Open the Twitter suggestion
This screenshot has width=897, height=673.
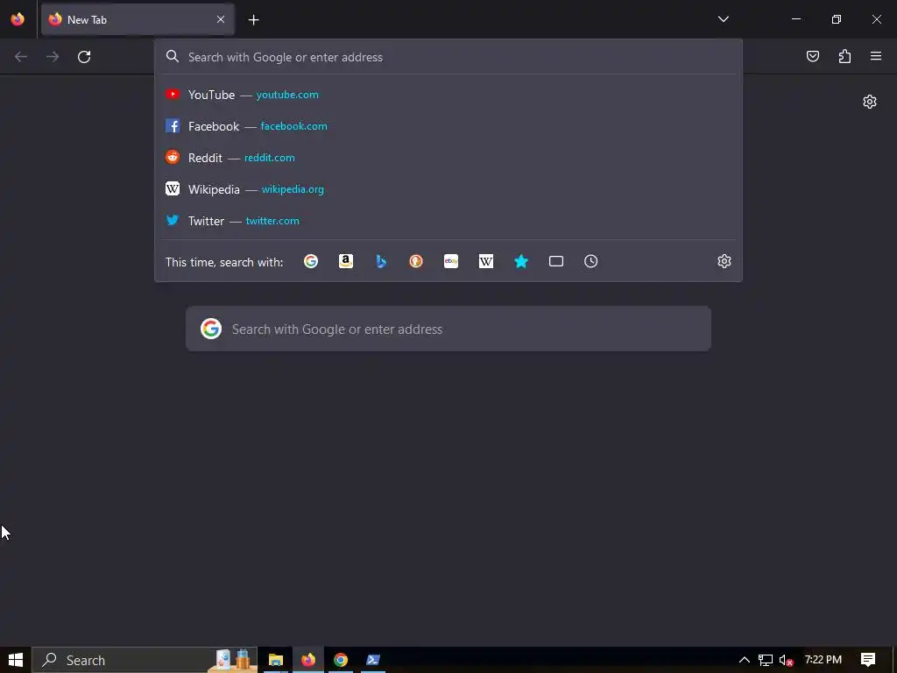[448, 220]
